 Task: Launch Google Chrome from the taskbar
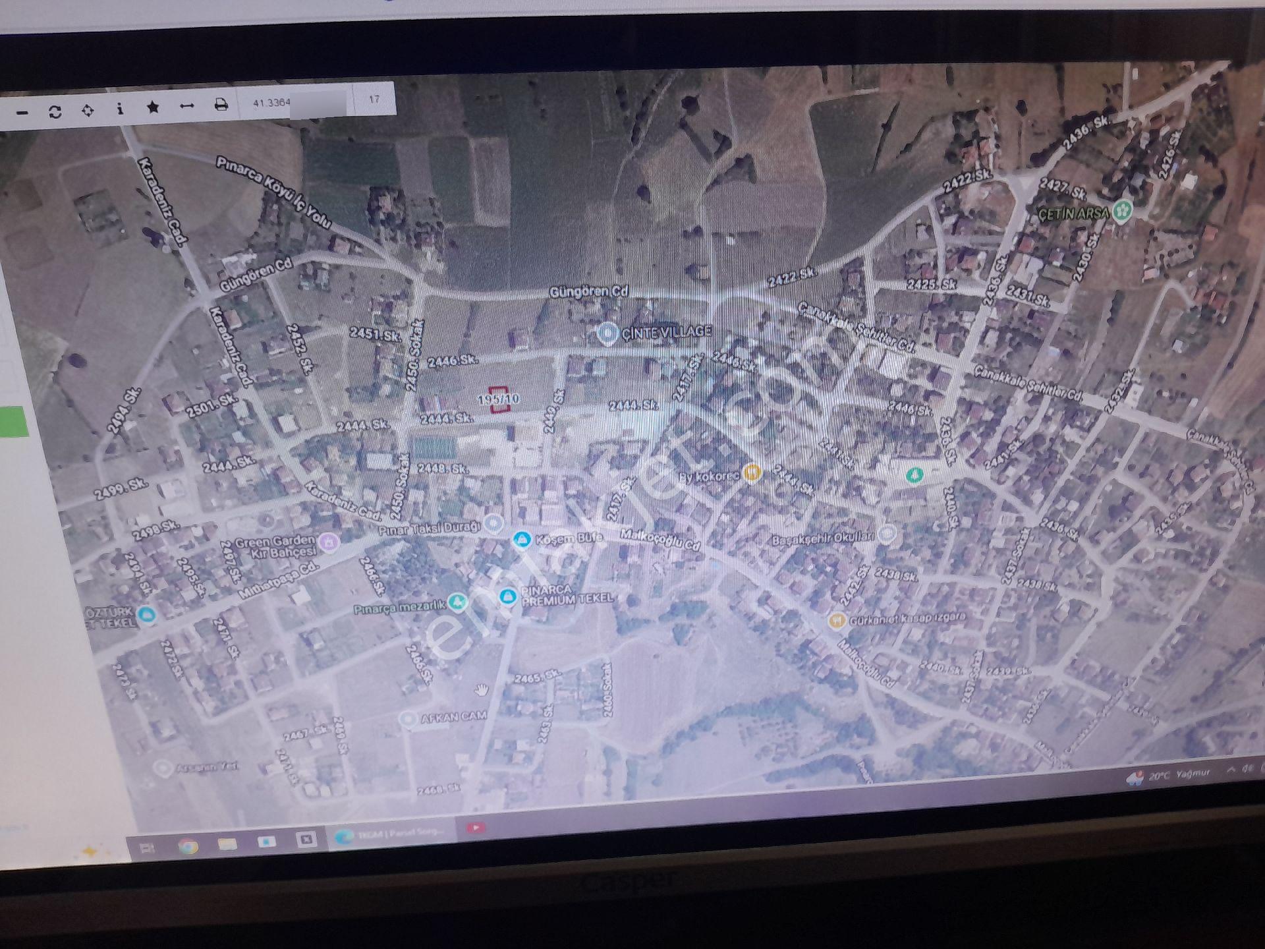(188, 846)
